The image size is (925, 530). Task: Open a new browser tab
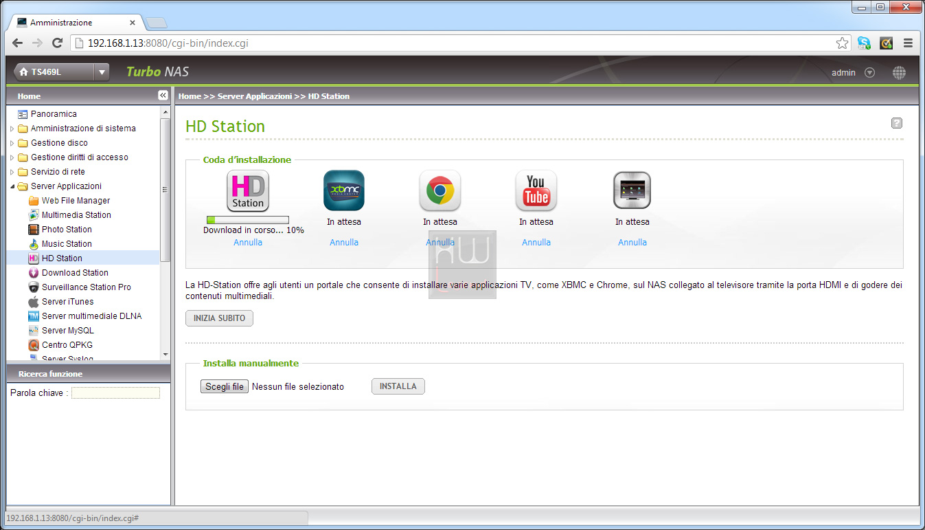[x=157, y=23]
